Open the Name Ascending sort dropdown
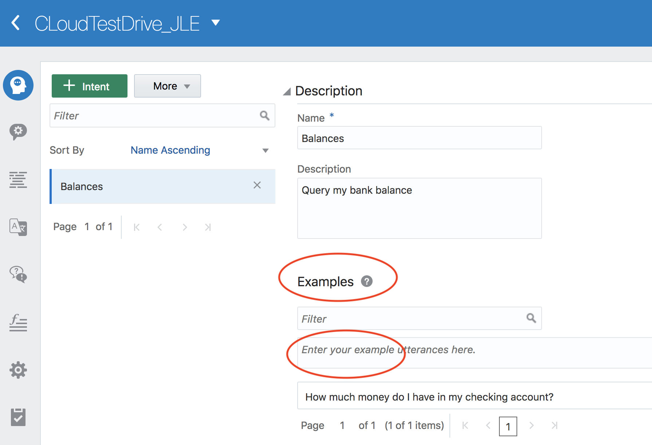Viewport: 652px width, 445px height. coord(200,150)
